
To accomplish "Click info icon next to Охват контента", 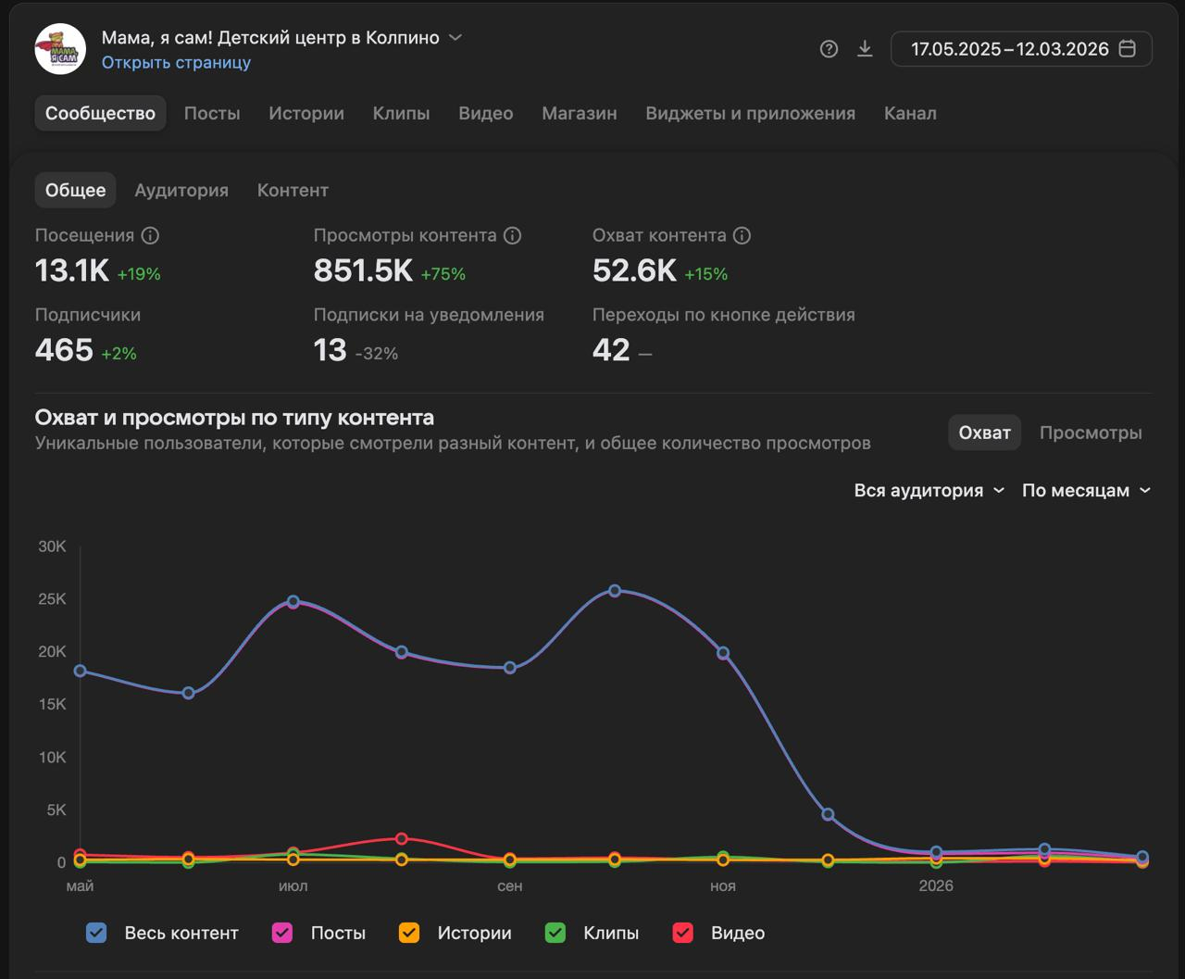I will coord(742,236).
